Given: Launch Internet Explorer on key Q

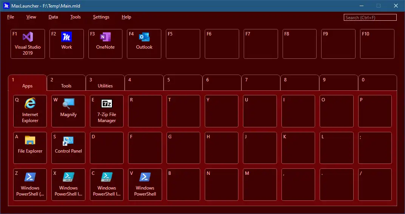Looking at the screenshot, I should [x=30, y=111].
